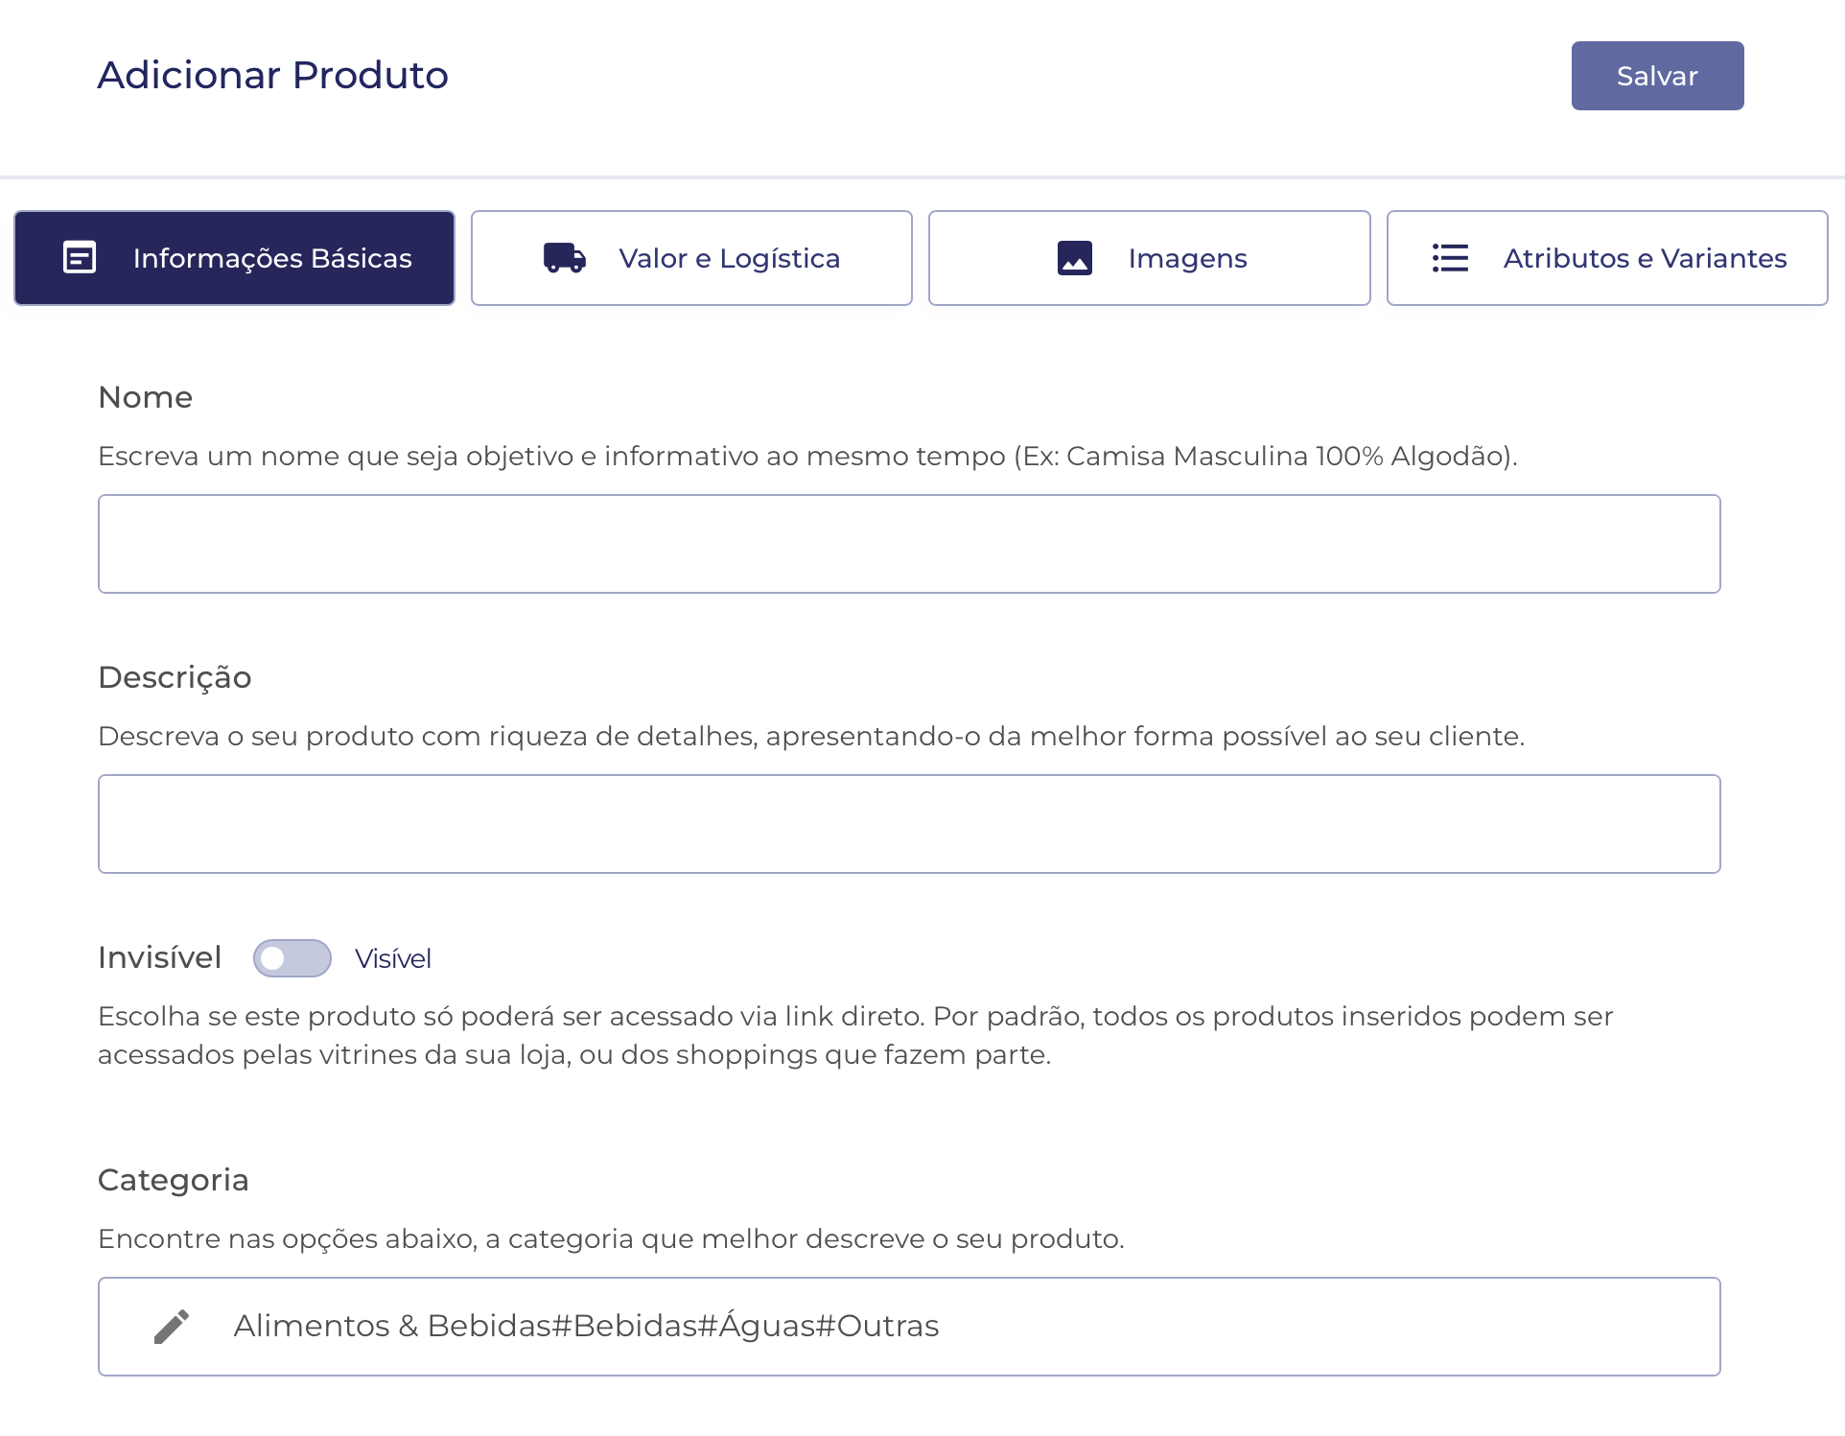This screenshot has height=1436, width=1845.
Task: Focus the Descrição text field
Action: point(909,824)
